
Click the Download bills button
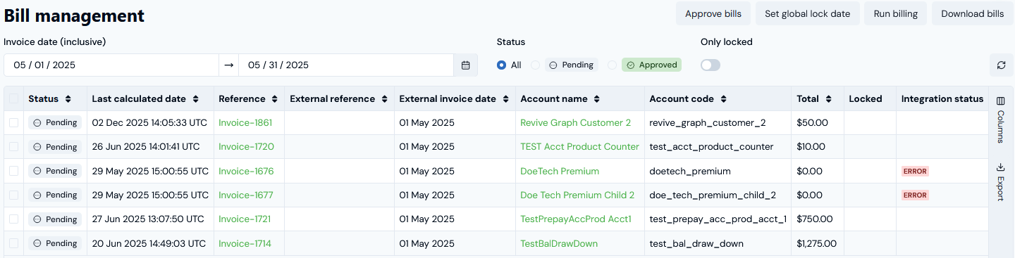point(973,13)
